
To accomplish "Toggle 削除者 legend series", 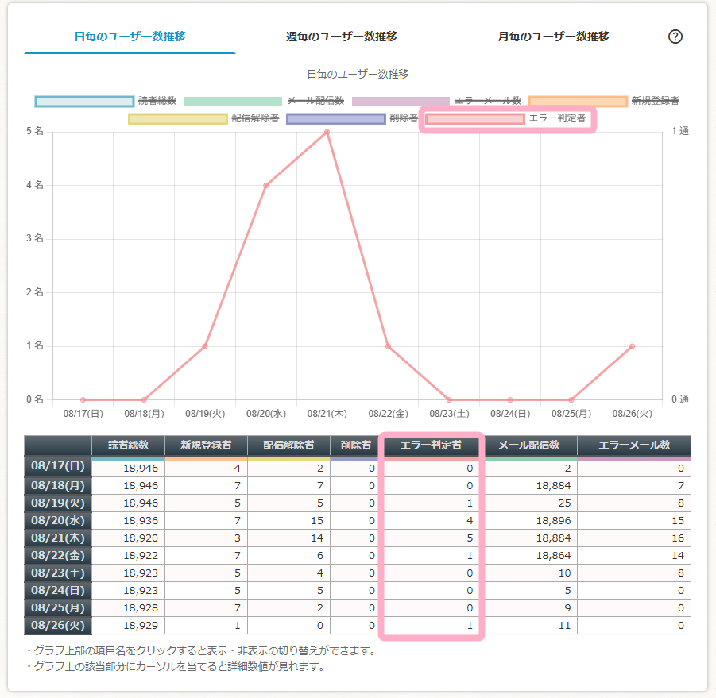I will click(352, 118).
